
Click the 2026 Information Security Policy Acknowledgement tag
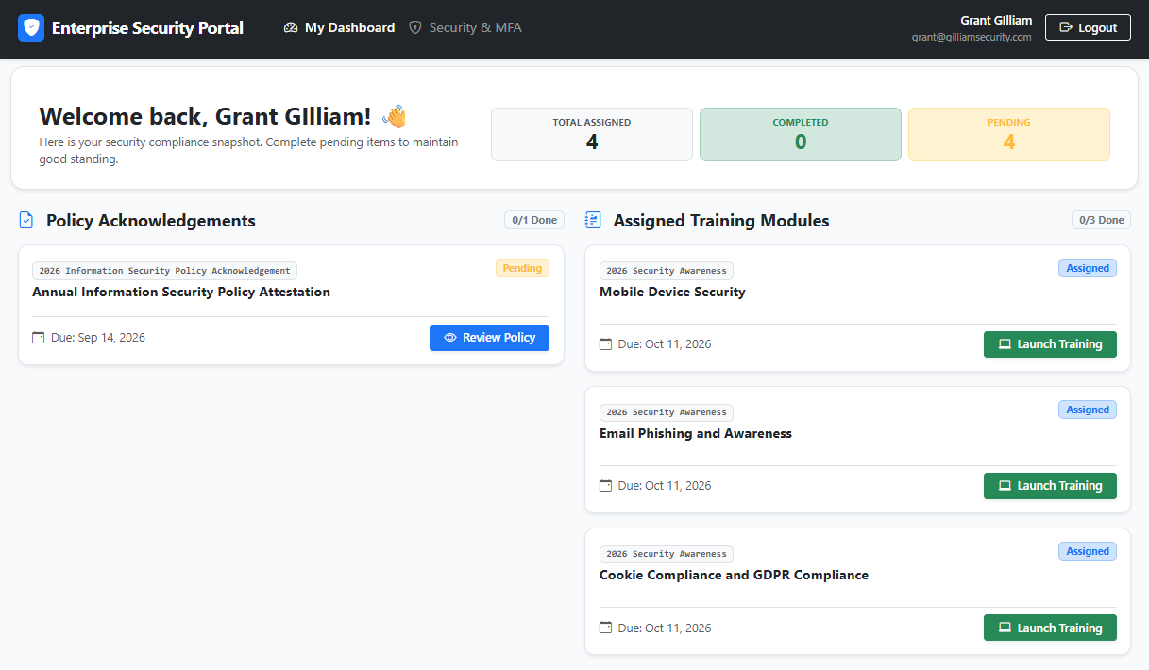[164, 271]
